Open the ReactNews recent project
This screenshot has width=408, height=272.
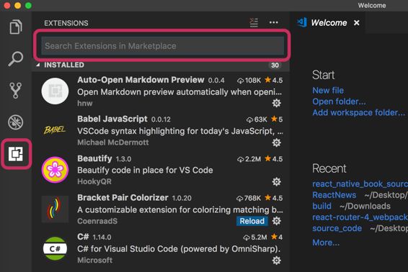click(x=334, y=195)
